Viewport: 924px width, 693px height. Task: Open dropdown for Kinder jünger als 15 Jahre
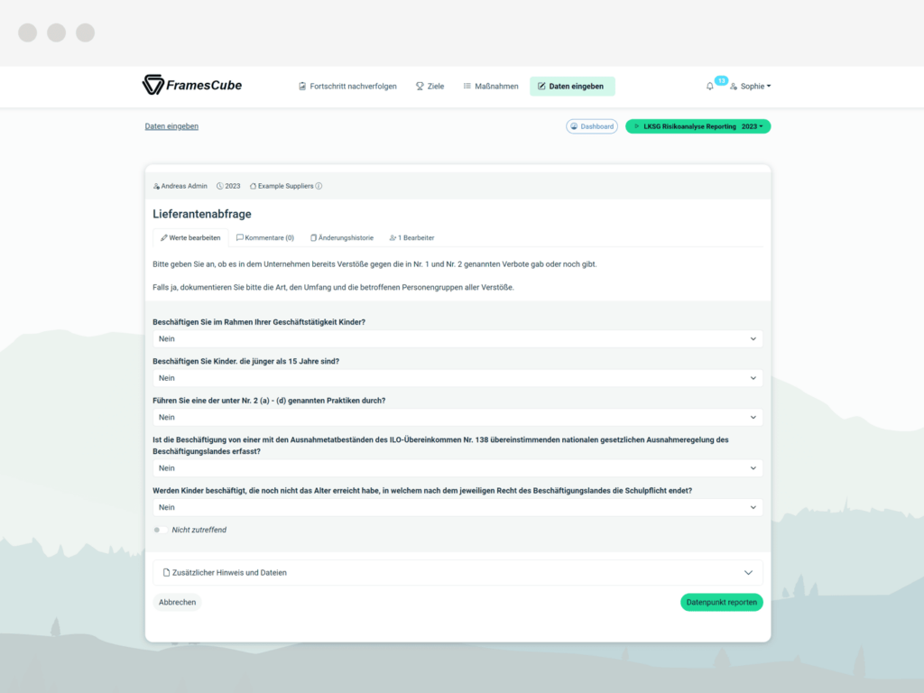[457, 378]
